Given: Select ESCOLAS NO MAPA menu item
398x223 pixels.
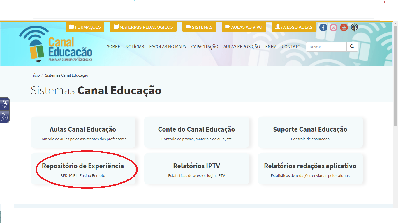Looking at the screenshot, I should 168,47.
